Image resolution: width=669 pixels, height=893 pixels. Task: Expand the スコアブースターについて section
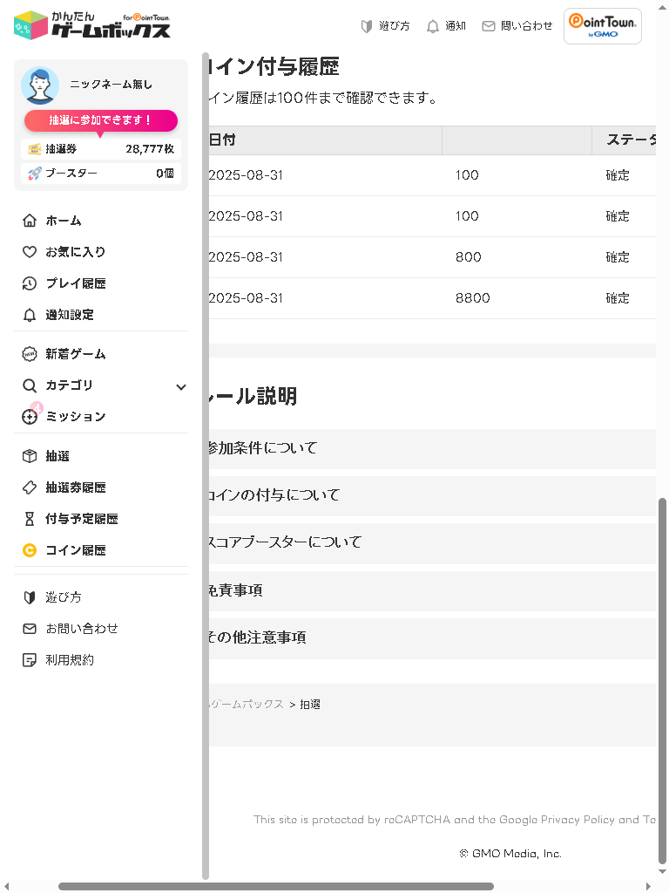pyautogui.click(x=431, y=542)
